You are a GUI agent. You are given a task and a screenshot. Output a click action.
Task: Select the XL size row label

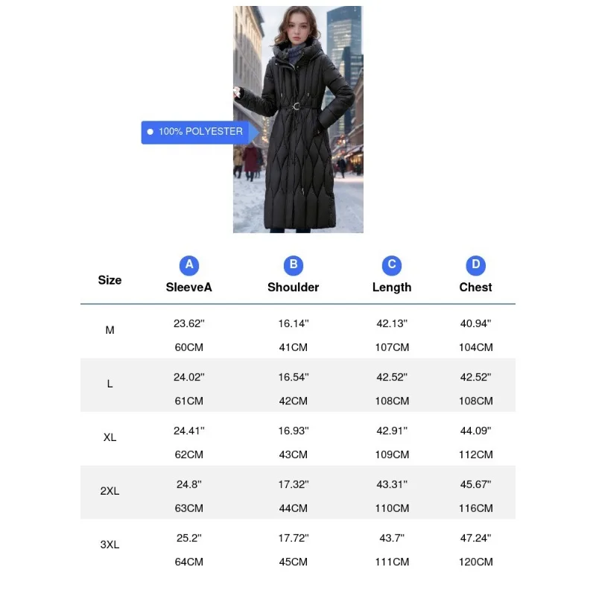[x=110, y=437]
